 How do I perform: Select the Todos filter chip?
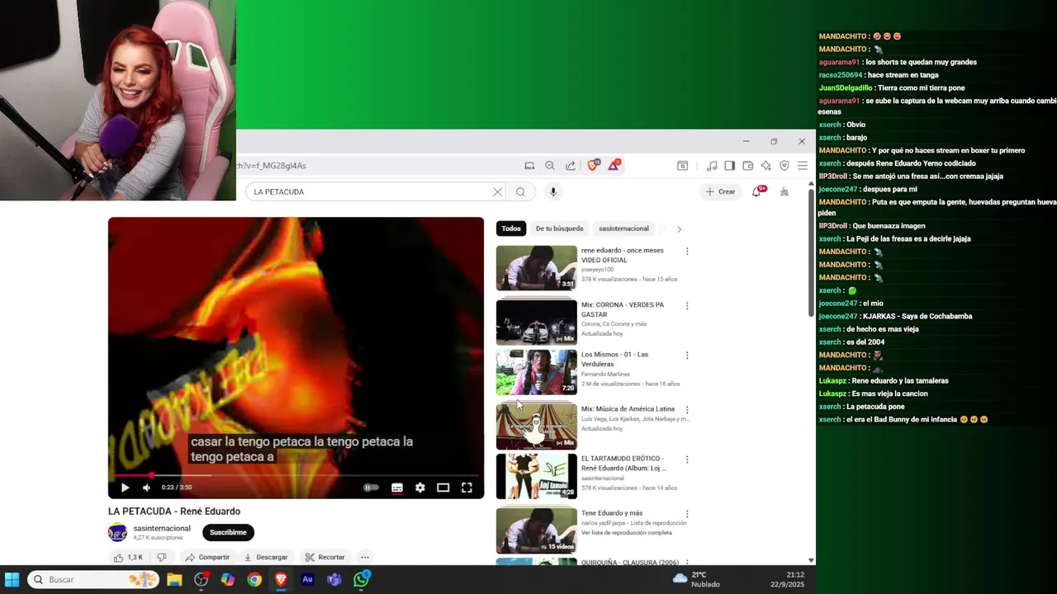coord(511,229)
